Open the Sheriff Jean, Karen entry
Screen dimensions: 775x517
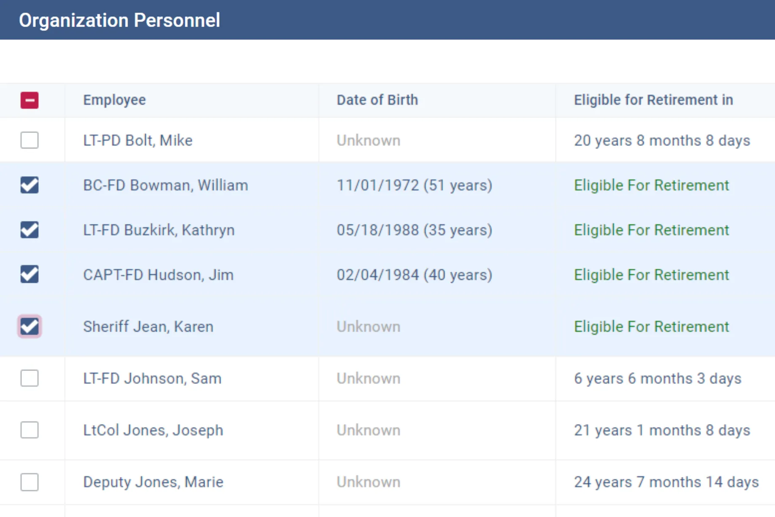tap(148, 327)
